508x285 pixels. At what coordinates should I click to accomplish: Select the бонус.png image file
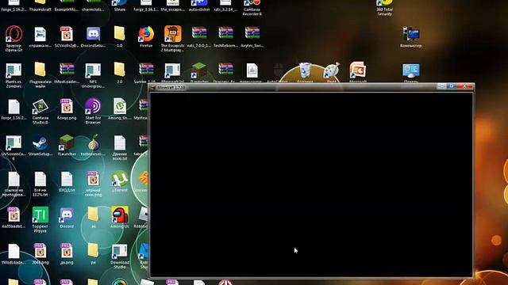click(67, 107)
